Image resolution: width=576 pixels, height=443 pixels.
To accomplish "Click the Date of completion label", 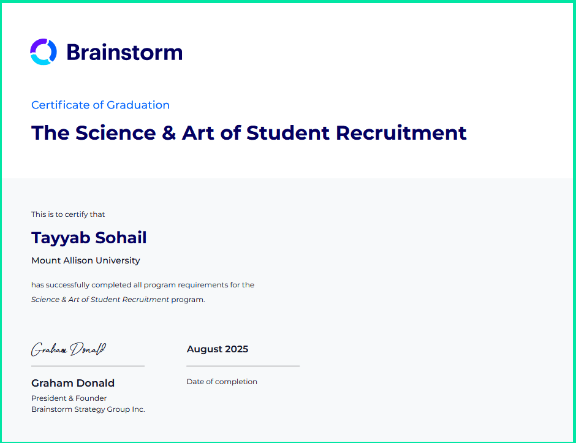I will [222, 382].
